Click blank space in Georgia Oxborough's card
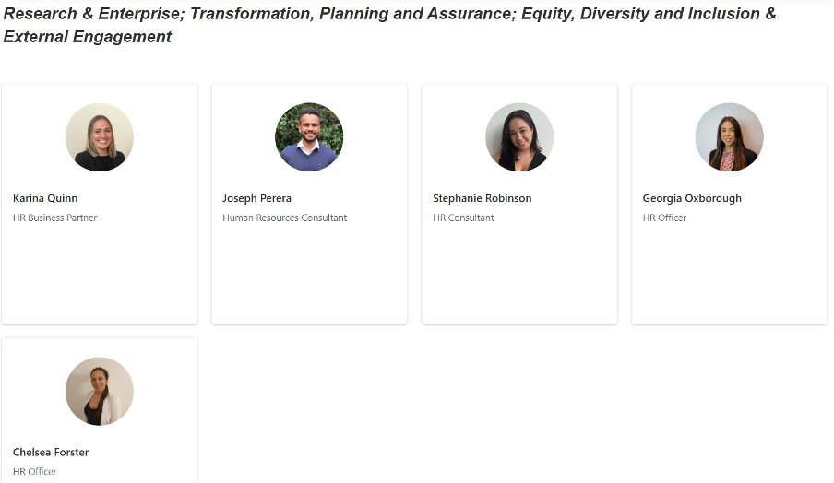The height and width of the screenshot is (483, 834). pyautogui.click(x=729, y=277)
